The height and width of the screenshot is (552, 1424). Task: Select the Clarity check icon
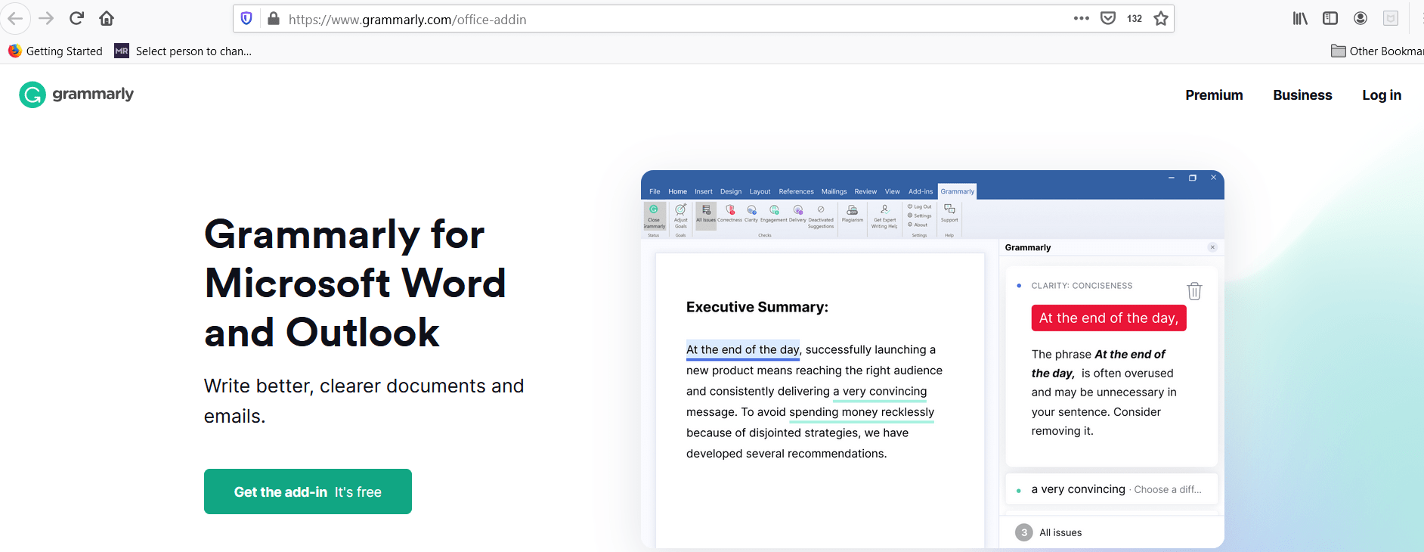[x=751, y=213]
